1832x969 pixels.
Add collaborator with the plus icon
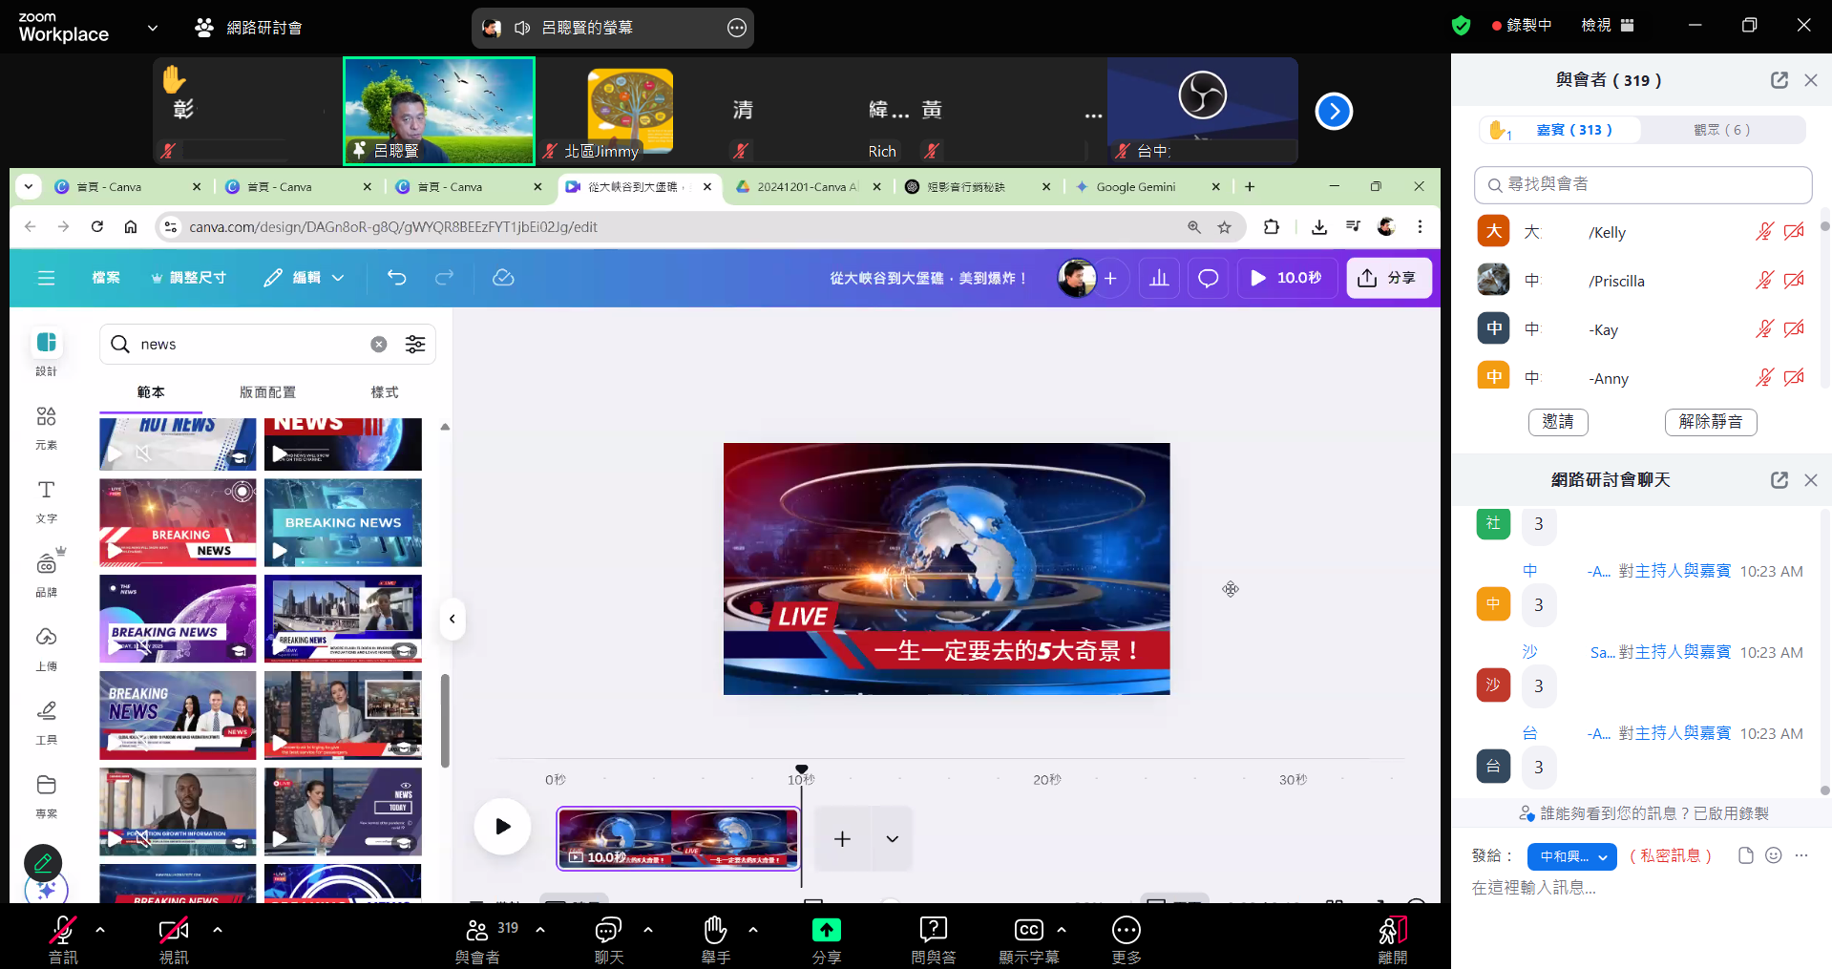[1110, 278]
